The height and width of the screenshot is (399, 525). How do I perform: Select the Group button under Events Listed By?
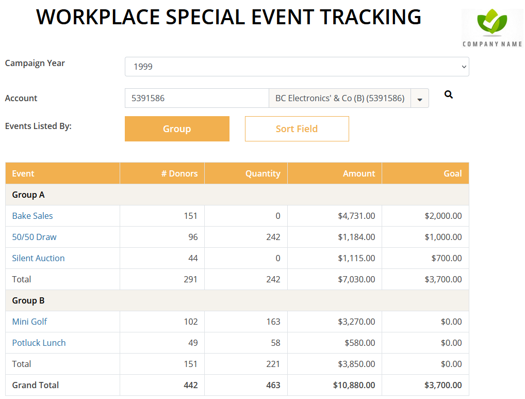point(177,129)
